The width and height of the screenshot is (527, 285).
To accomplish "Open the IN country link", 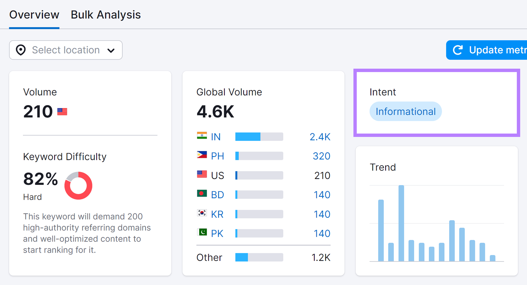I will click(216, 137).
